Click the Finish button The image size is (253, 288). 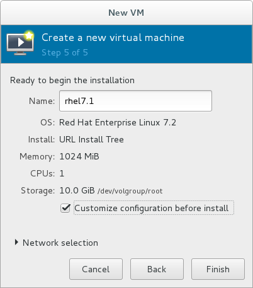(x=218, y=269)
